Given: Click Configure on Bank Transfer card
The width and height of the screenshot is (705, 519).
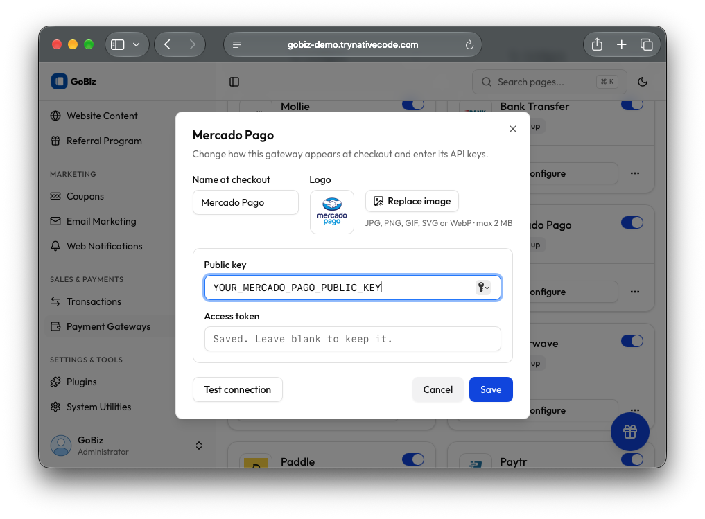Looking at the screenshot, I should (574, 173).
